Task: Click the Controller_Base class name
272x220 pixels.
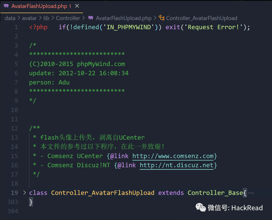Action: 215,193
